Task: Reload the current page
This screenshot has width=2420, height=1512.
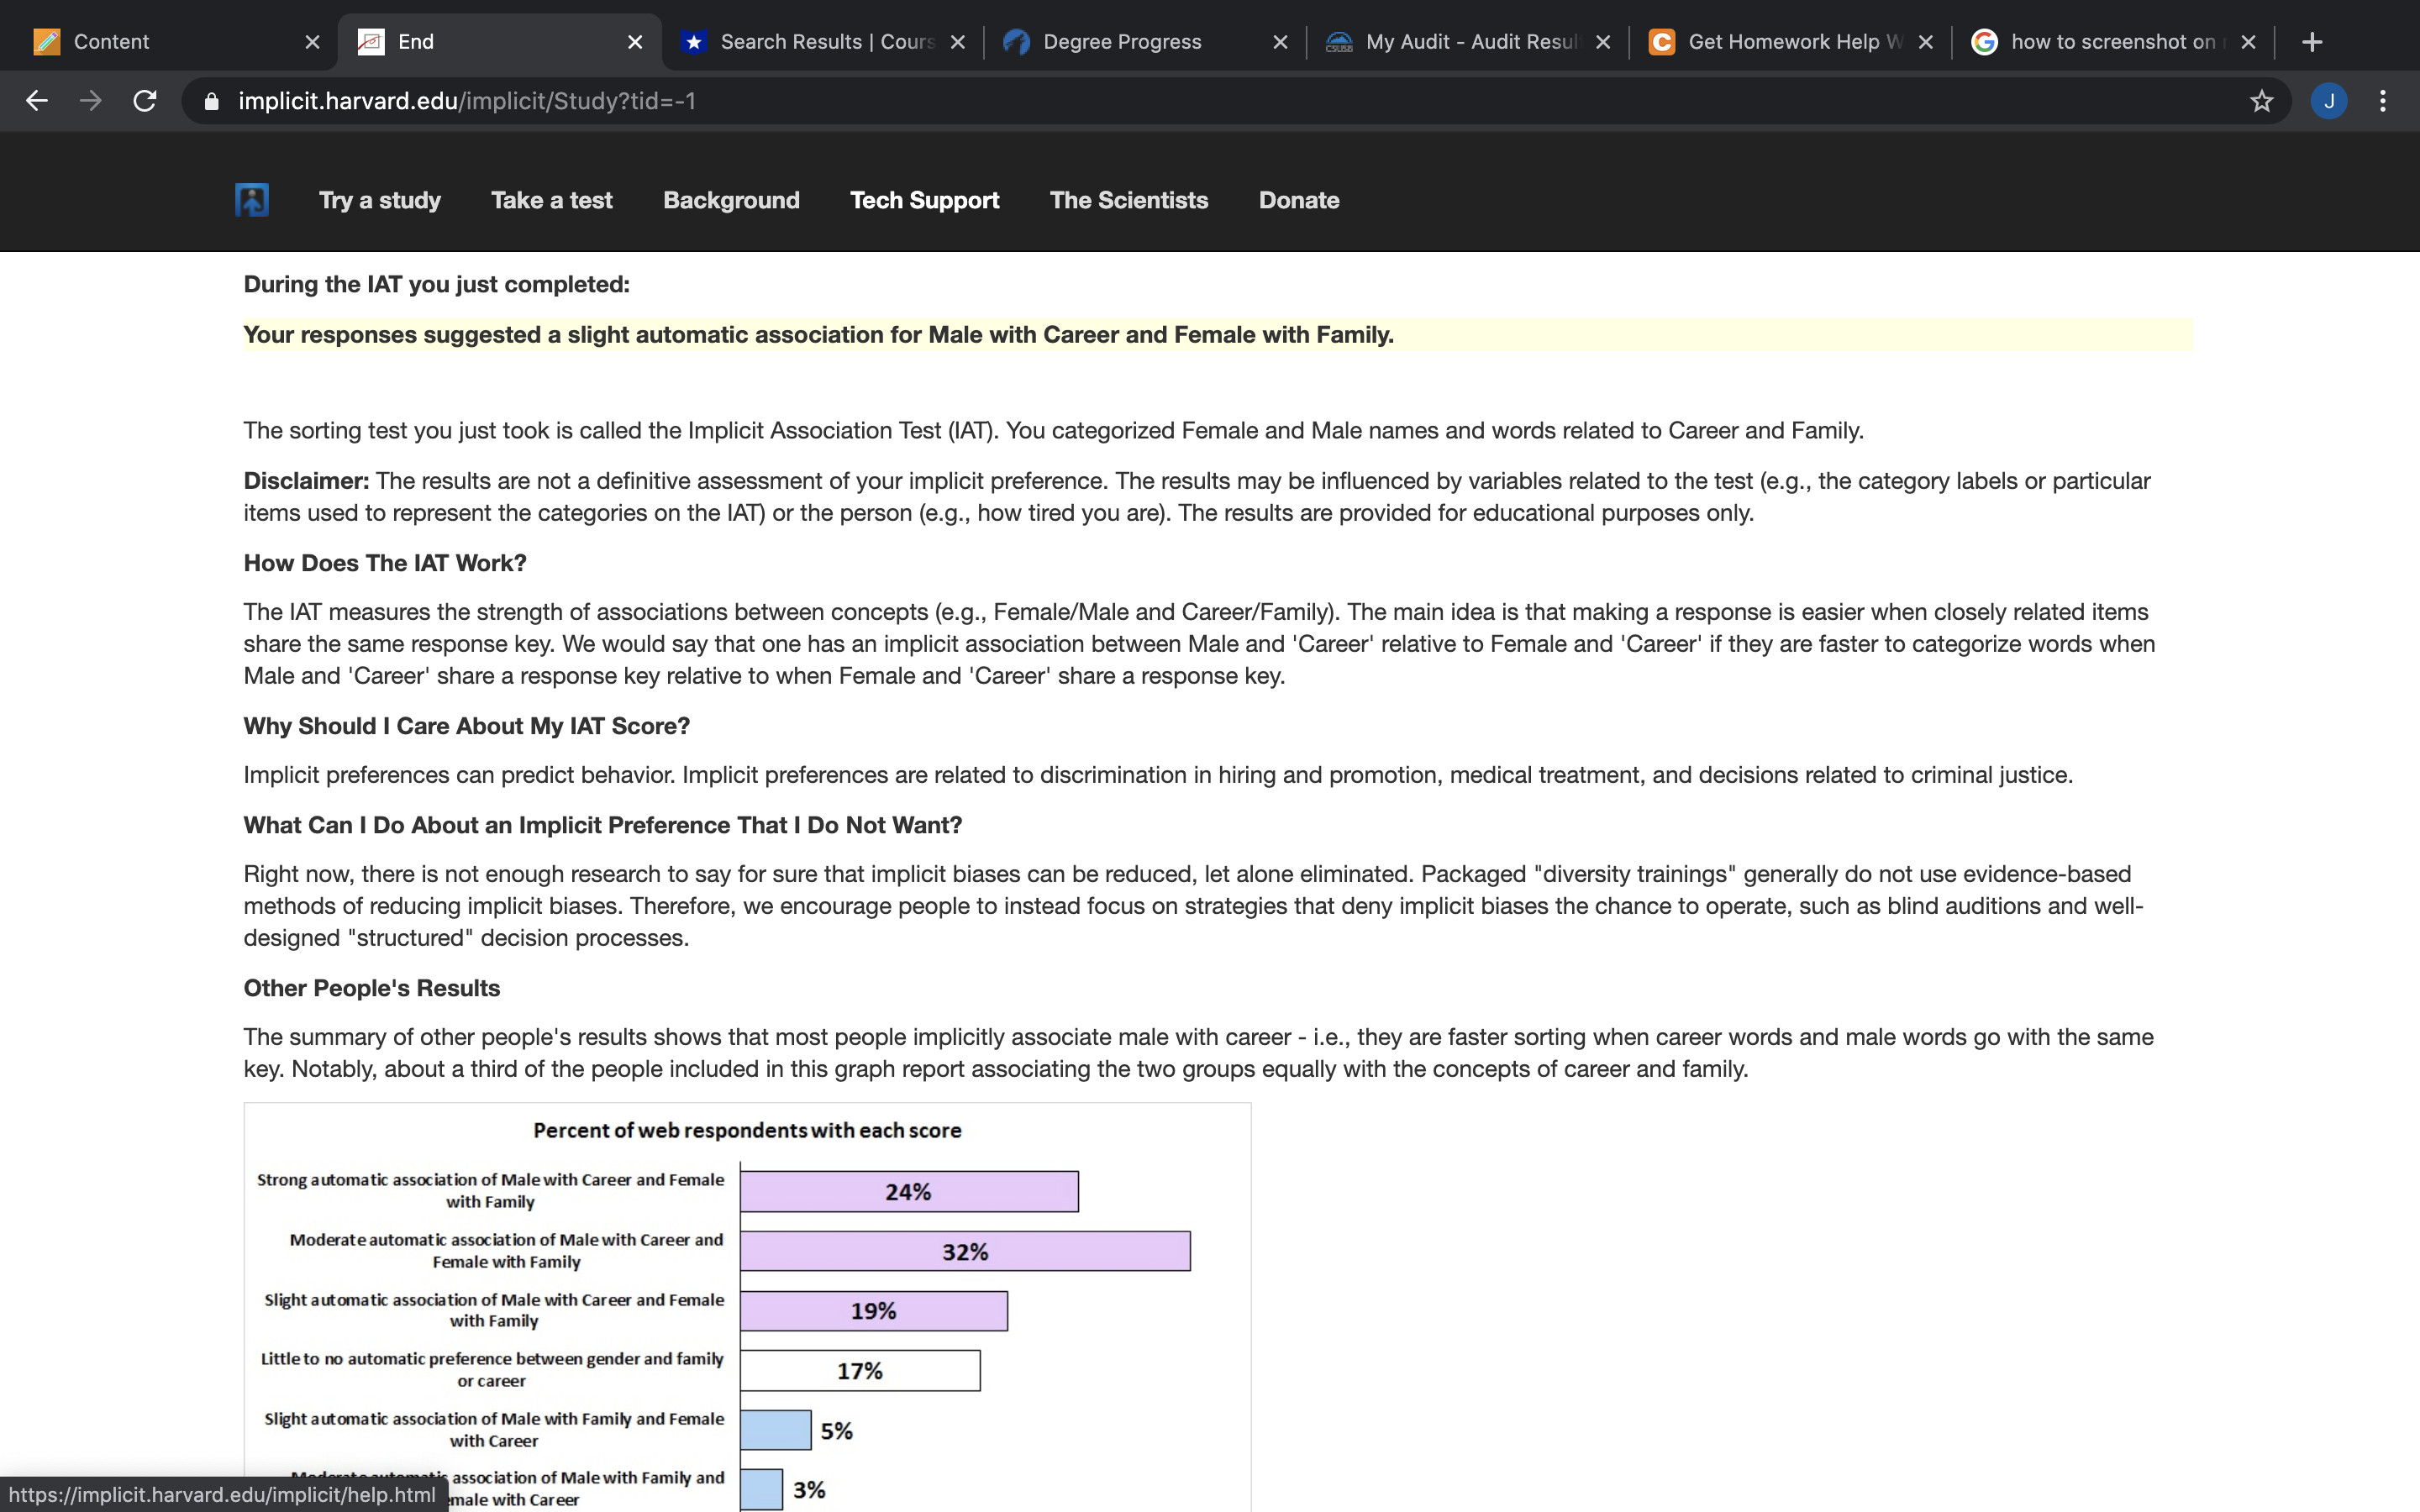Action: point(145,100)
